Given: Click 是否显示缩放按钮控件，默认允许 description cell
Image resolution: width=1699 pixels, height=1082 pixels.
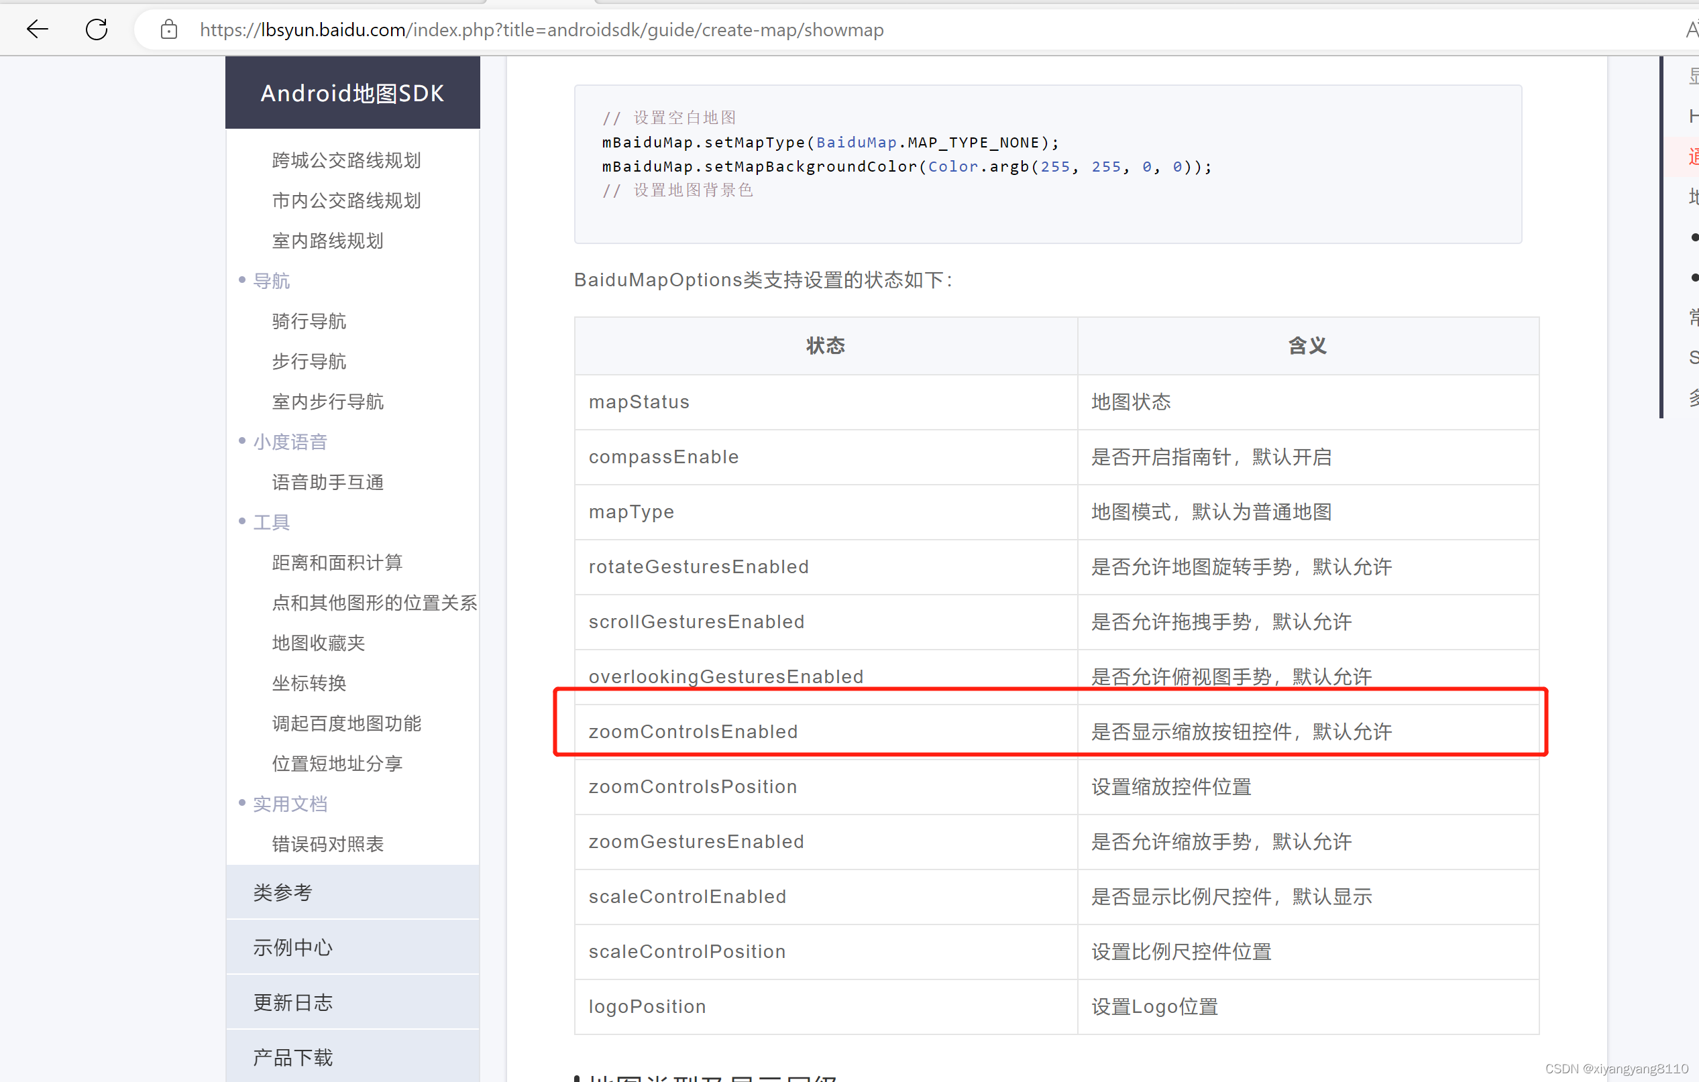Looking at the screenshot, I should (x=1308, y=731).
